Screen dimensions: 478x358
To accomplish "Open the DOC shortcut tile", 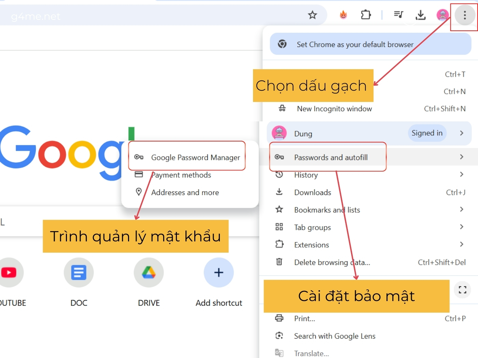I will (79, 272).
